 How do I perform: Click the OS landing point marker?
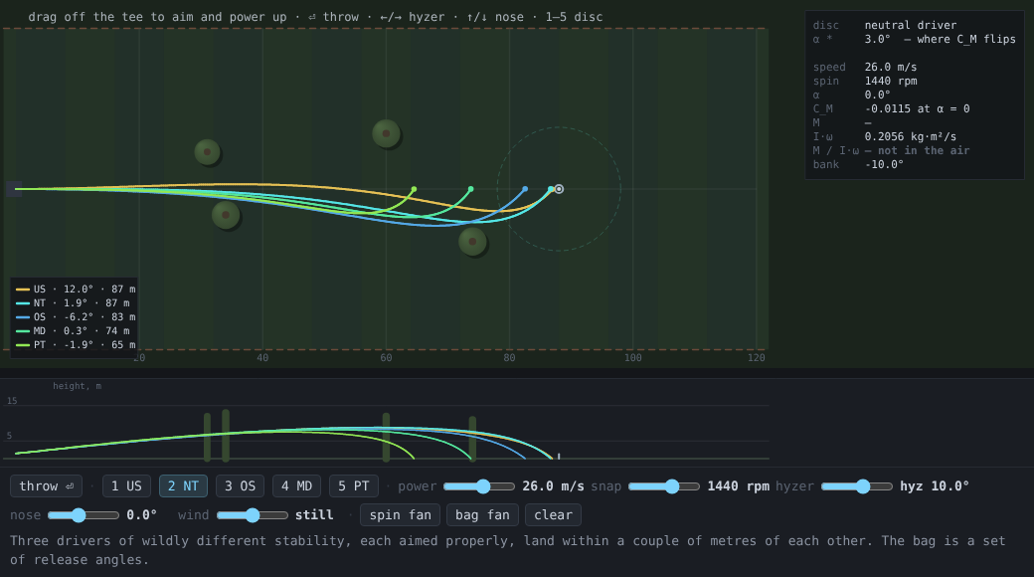point(525,189)
